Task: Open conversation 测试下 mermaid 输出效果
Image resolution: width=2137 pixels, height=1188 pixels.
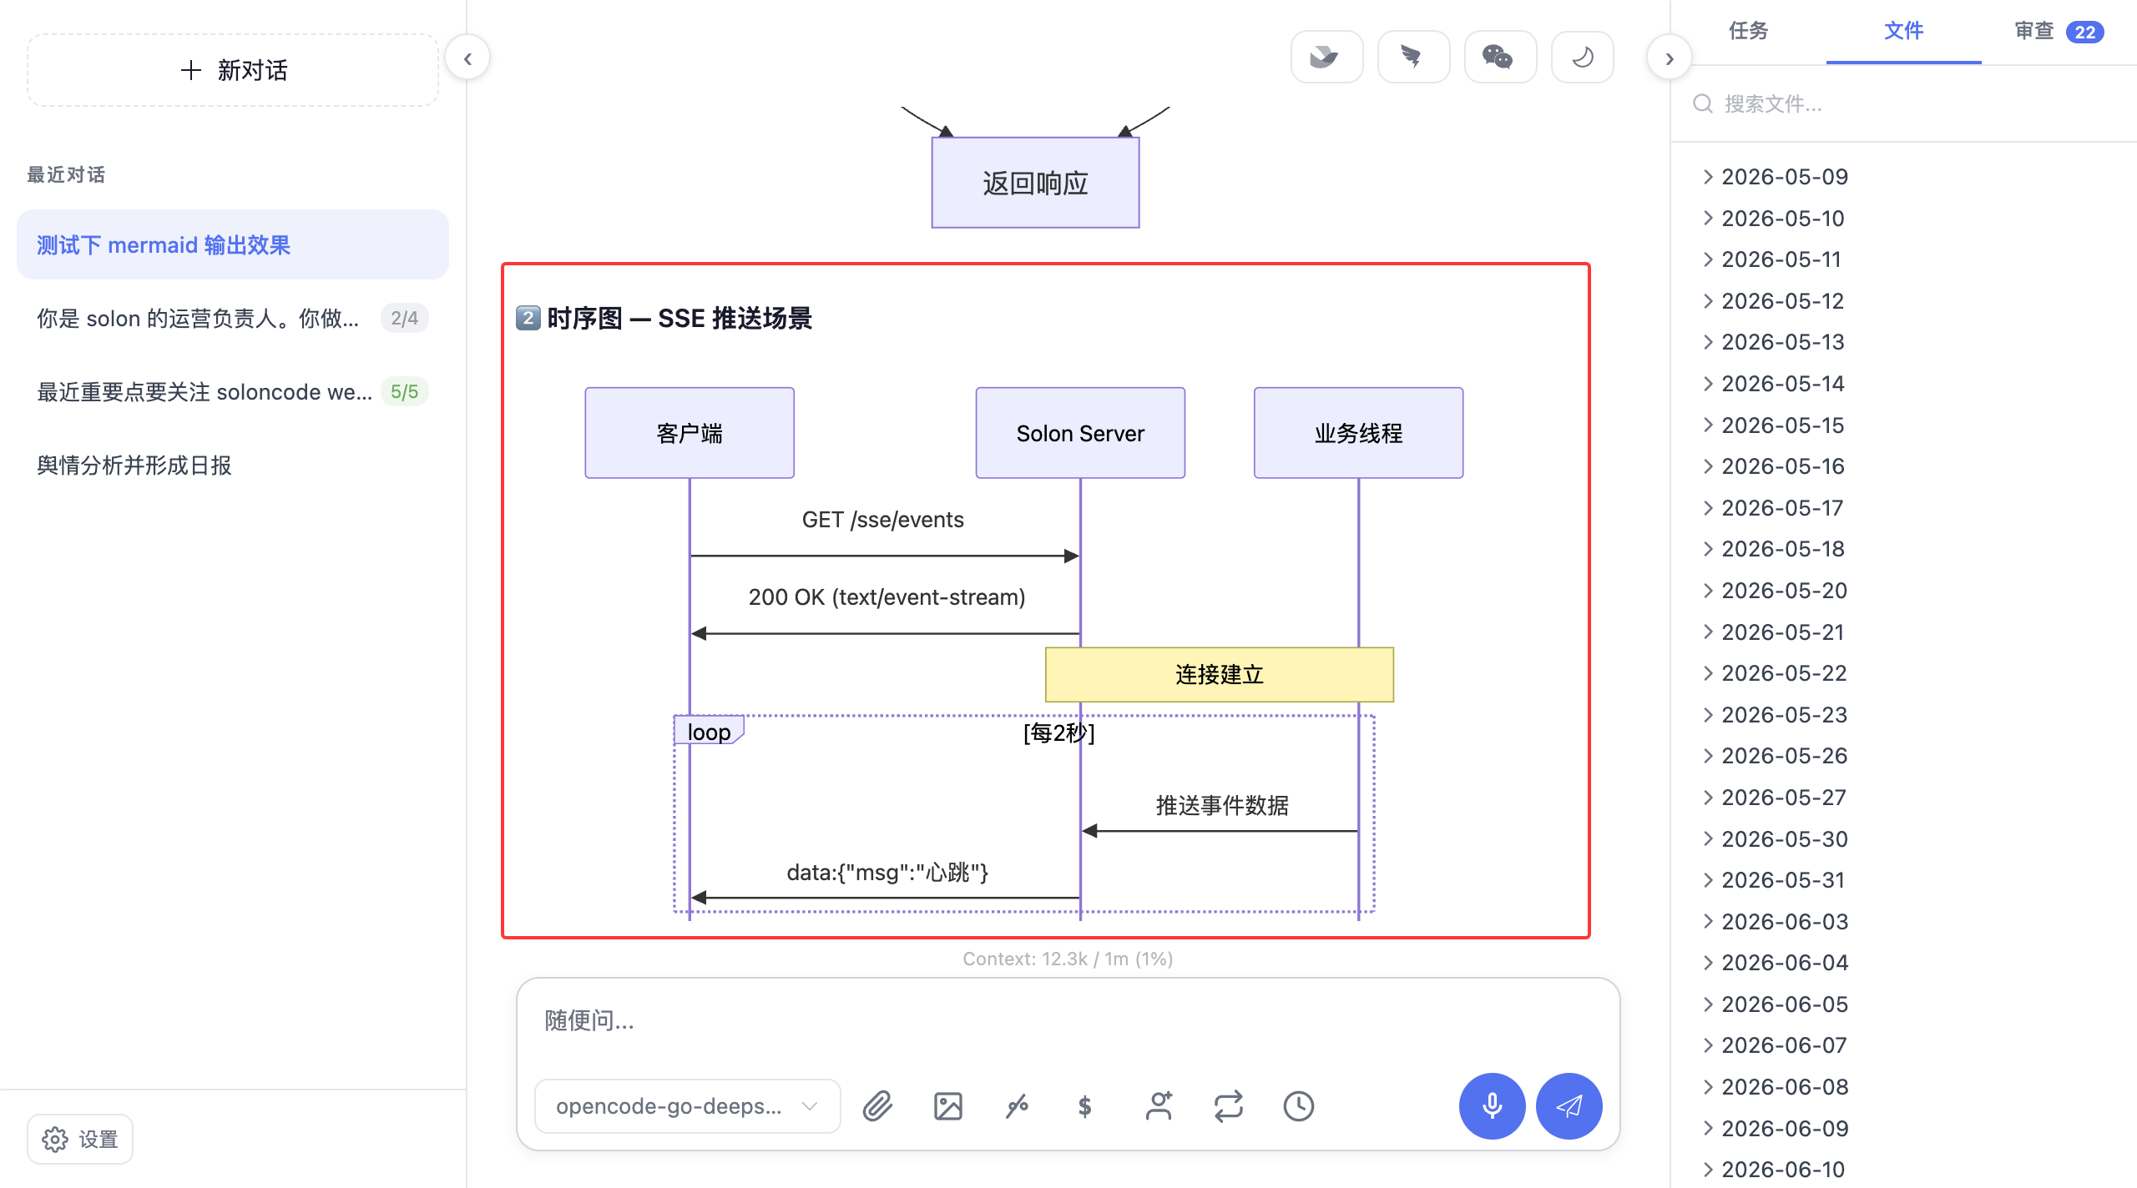Action: 233,244
